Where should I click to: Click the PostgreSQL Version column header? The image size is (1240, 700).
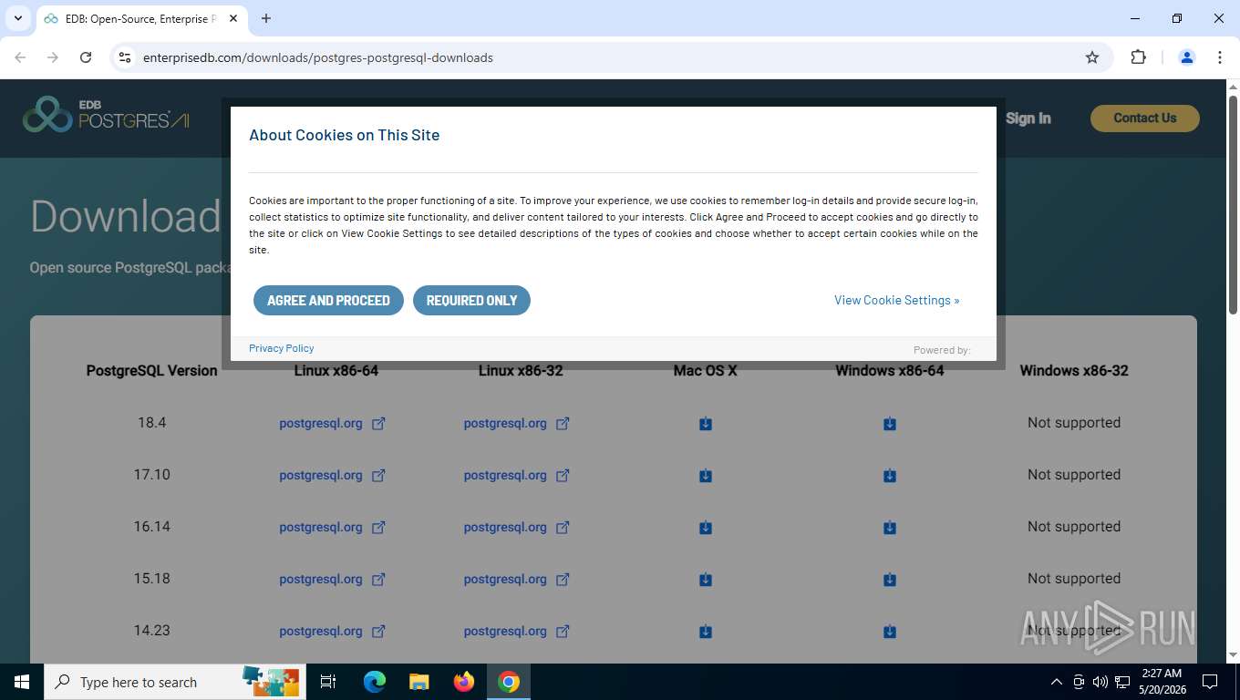pyautogui.click(x=152, y=370)
